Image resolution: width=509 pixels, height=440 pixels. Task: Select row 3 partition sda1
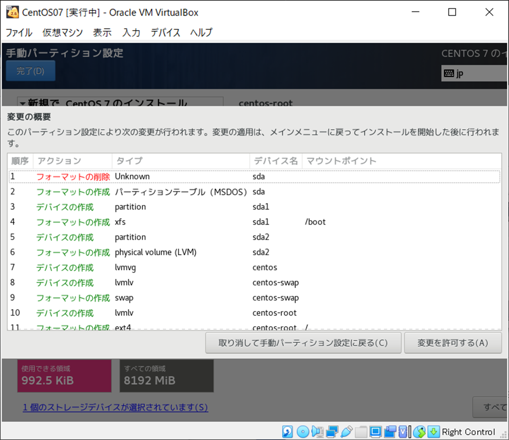254,207
